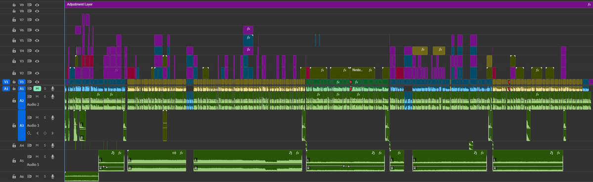Toggle lock on video track V8
This screenshot has width=593, height=182.
click(14, 11)
